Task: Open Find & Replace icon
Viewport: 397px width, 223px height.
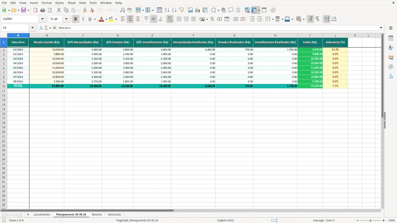Action: (x=122, y=10)
